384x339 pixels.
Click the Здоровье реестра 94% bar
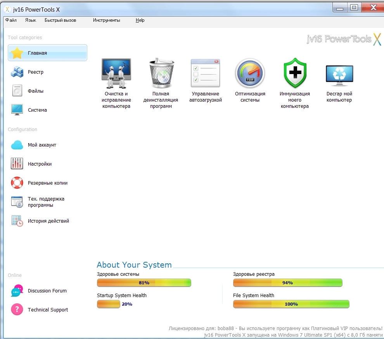tap(287, 283)
